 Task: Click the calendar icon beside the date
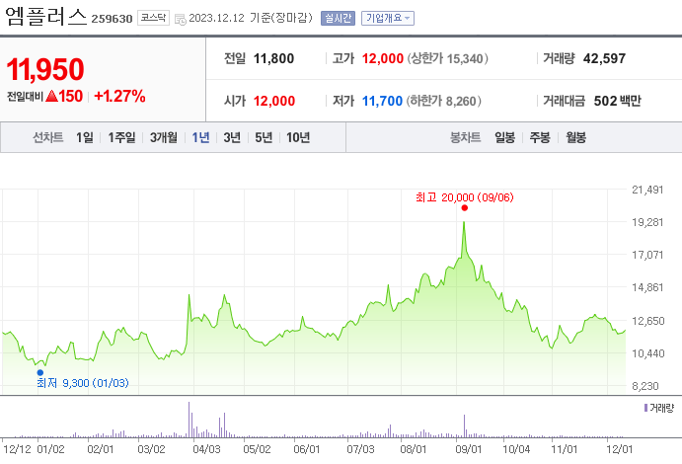coord(180,19)
